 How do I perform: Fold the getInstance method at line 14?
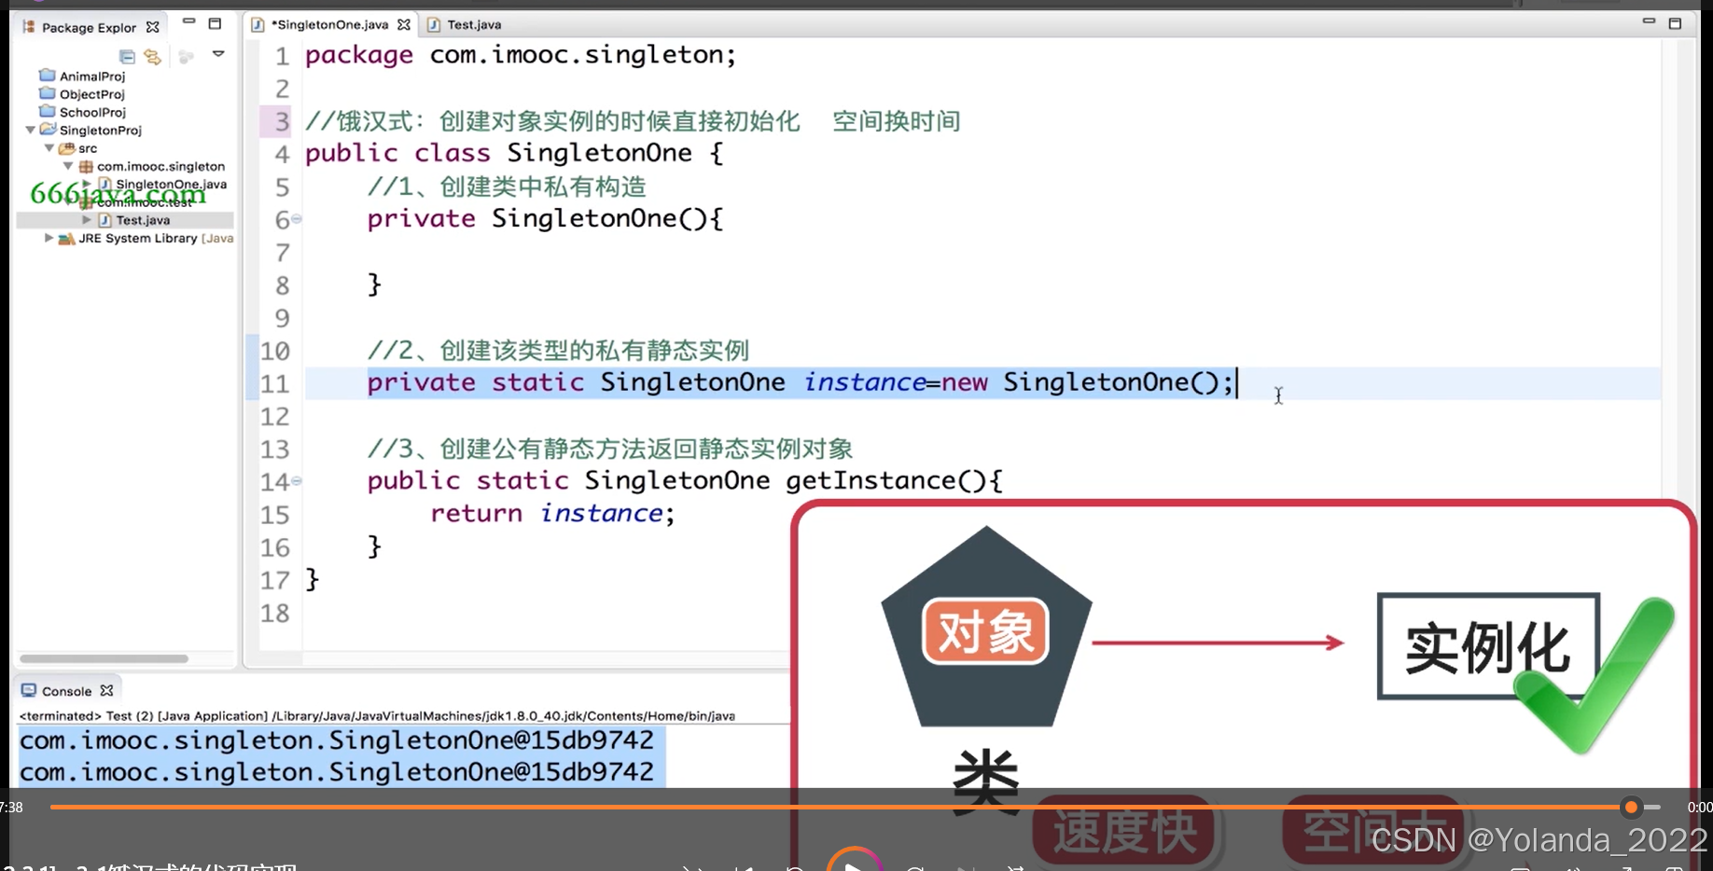pyautogui.click(x=297, y=481)
